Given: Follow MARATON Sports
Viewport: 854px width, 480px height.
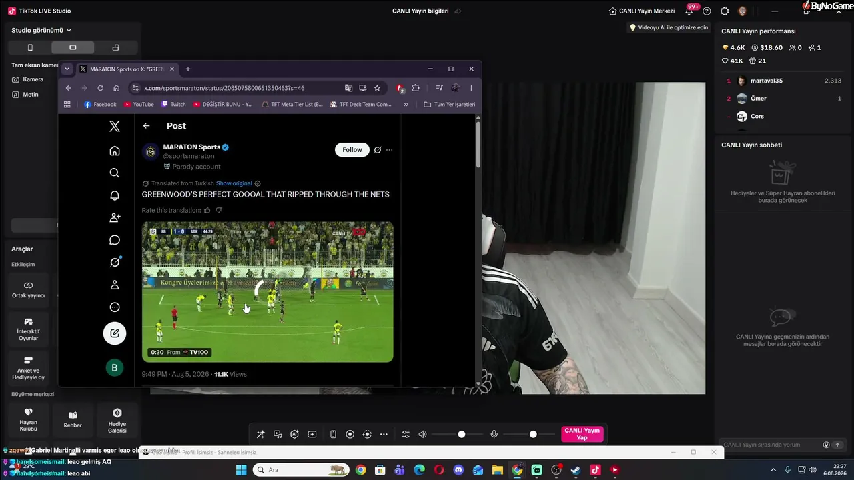Looking at the screenshot, I should coord(352,150).
